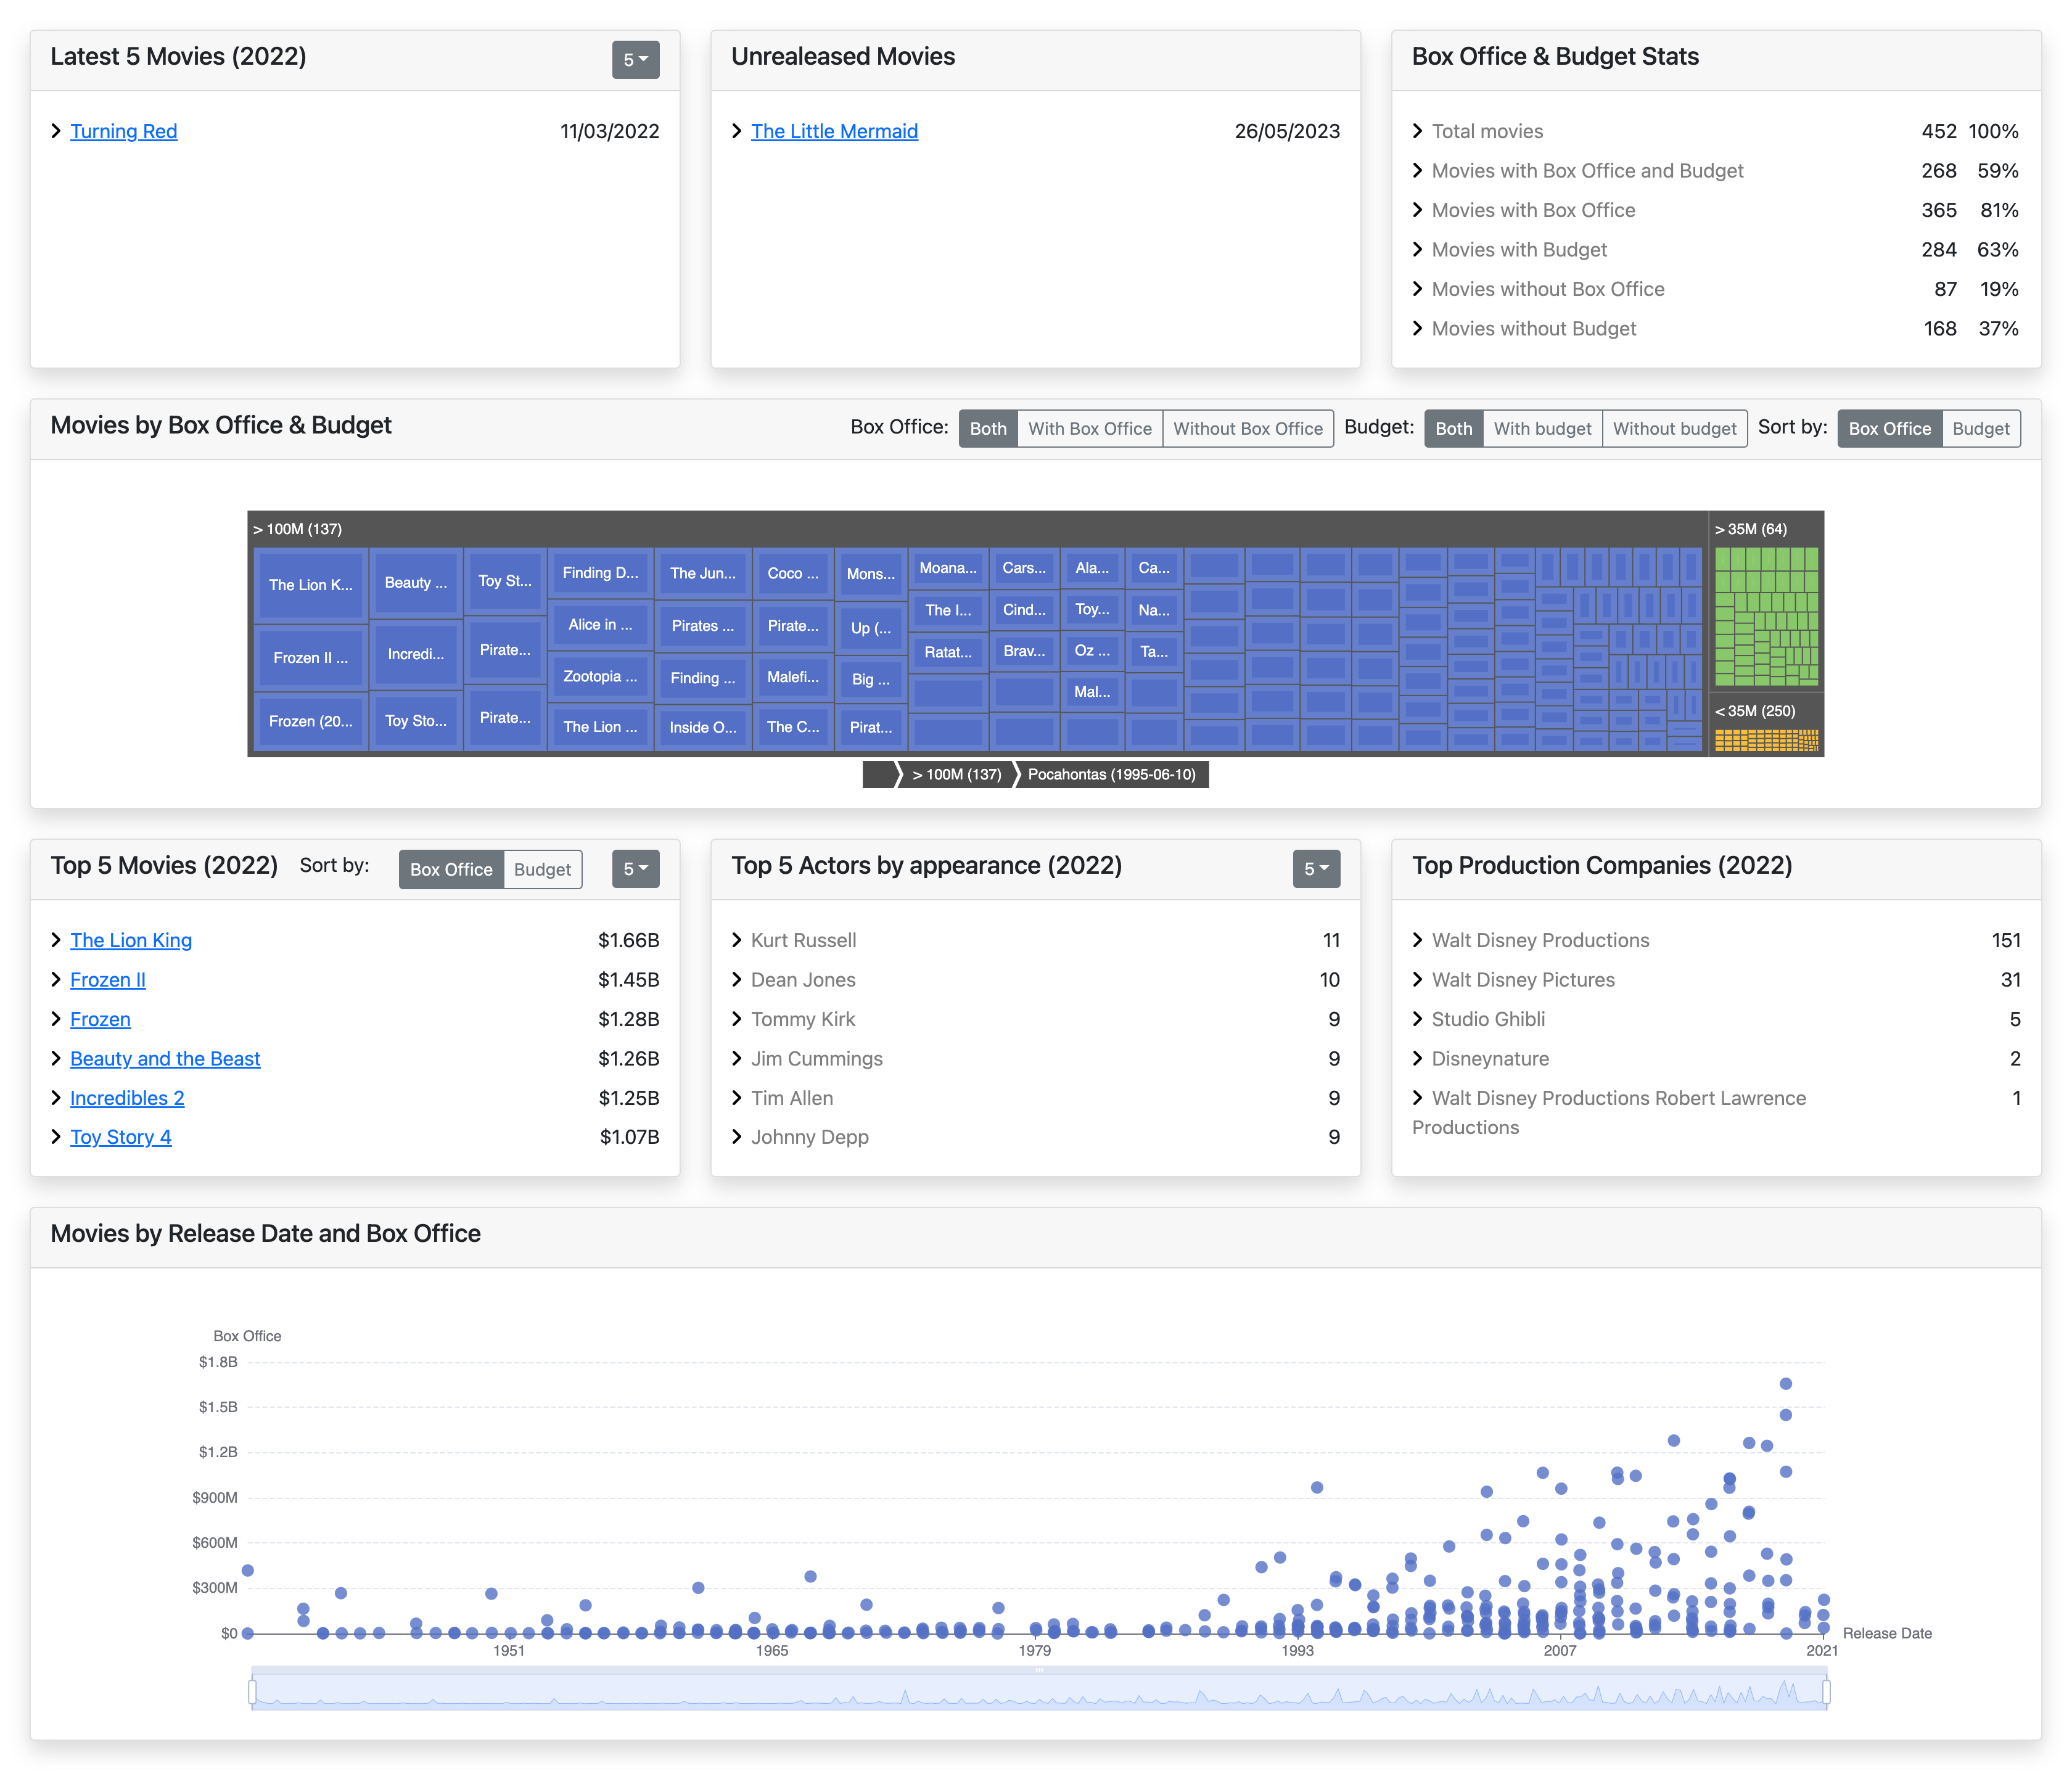The width and height of the screenshot is (2072, 1771).
Task: Click chevron icon next to Total movies
Action: pos(1417,131)
